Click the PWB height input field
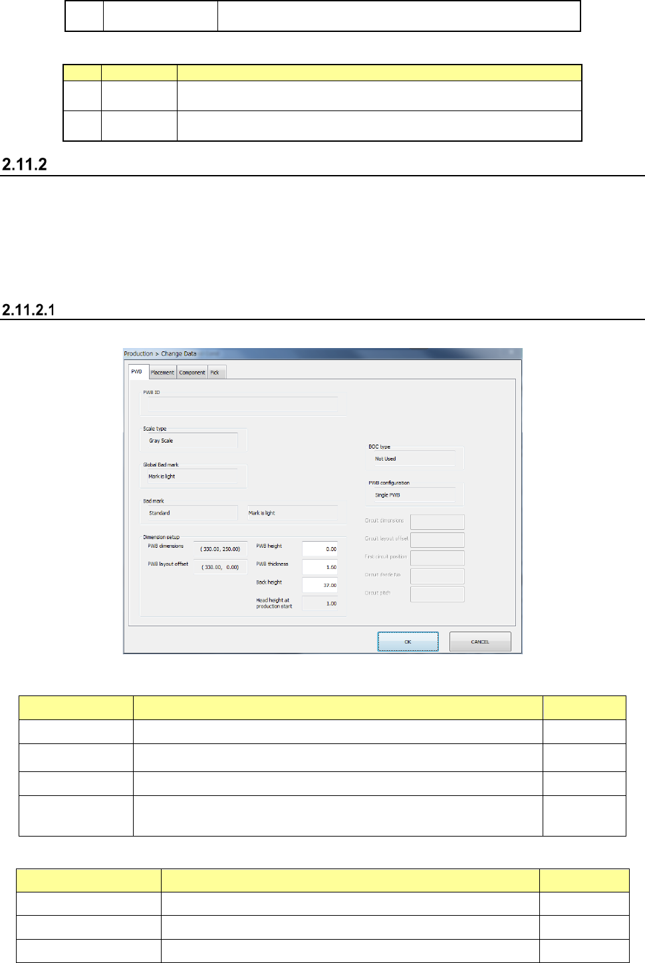This screenshot has height=963, width=645. tap(320, 549)
